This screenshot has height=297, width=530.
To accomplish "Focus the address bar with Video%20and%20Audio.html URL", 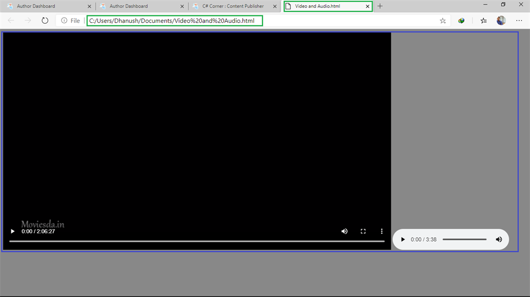I will pyautogui.click(x=174, y=21).
